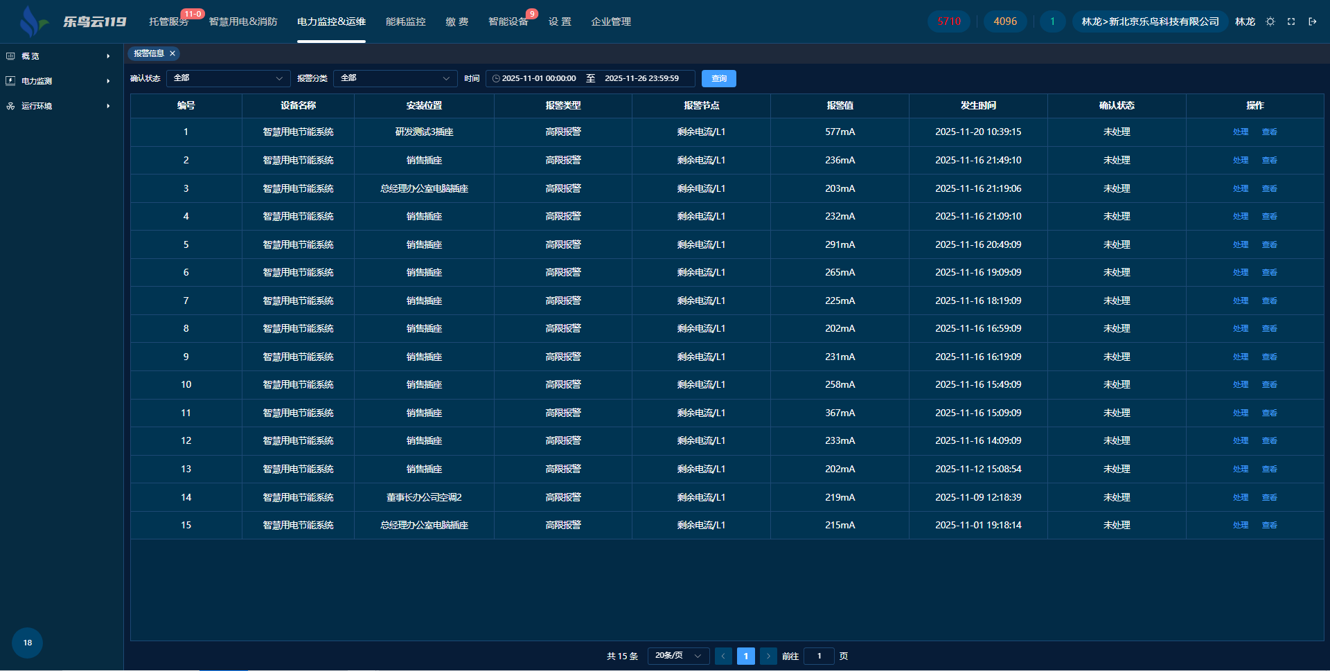Click 处理 link for alarm row 1
Image resolution: width=1330 pixels, height=671 pixels.
1240,132
